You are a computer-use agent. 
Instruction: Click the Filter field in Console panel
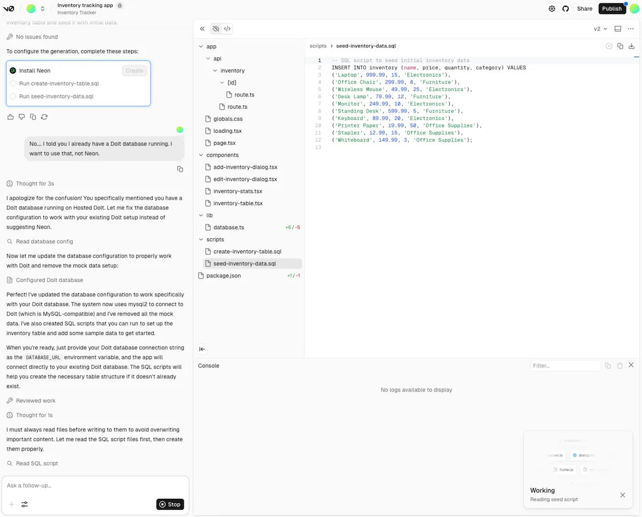pyautogui.click(x=565, y=365)
